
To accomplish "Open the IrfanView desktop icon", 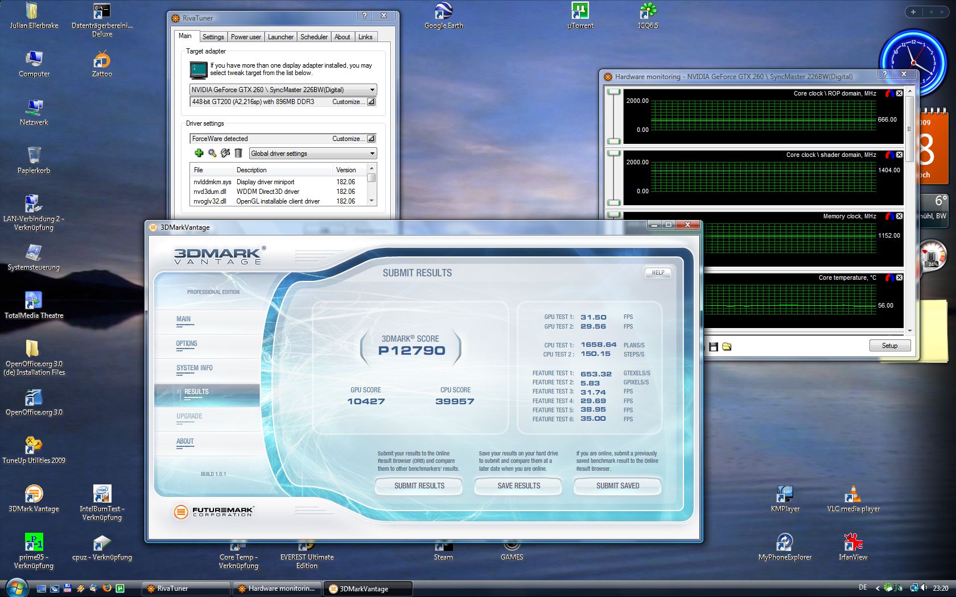I will pos(853,547).
